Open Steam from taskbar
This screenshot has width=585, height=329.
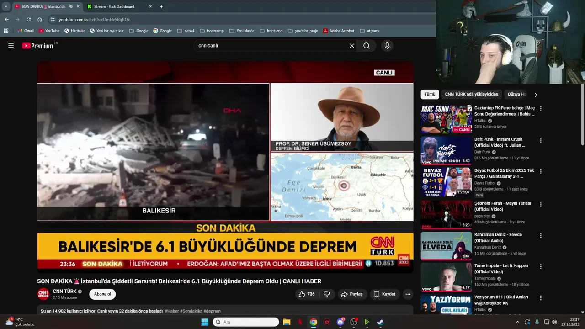tap(380, 322)
